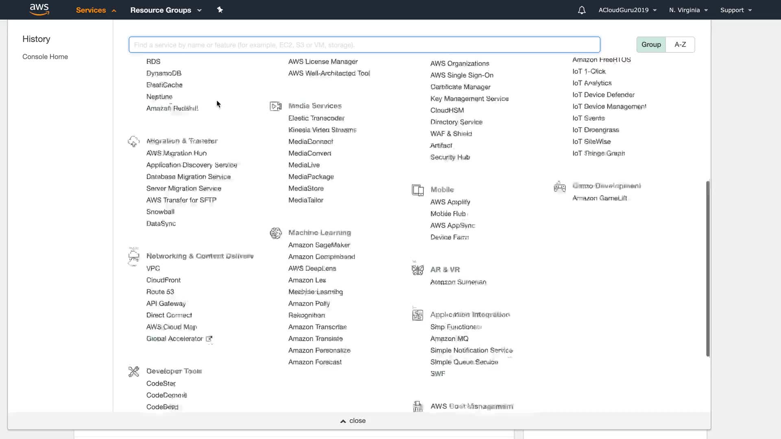The image size is (781, 439).
Task: Click the pin shortcuts icon
Action: coord(220,10)
